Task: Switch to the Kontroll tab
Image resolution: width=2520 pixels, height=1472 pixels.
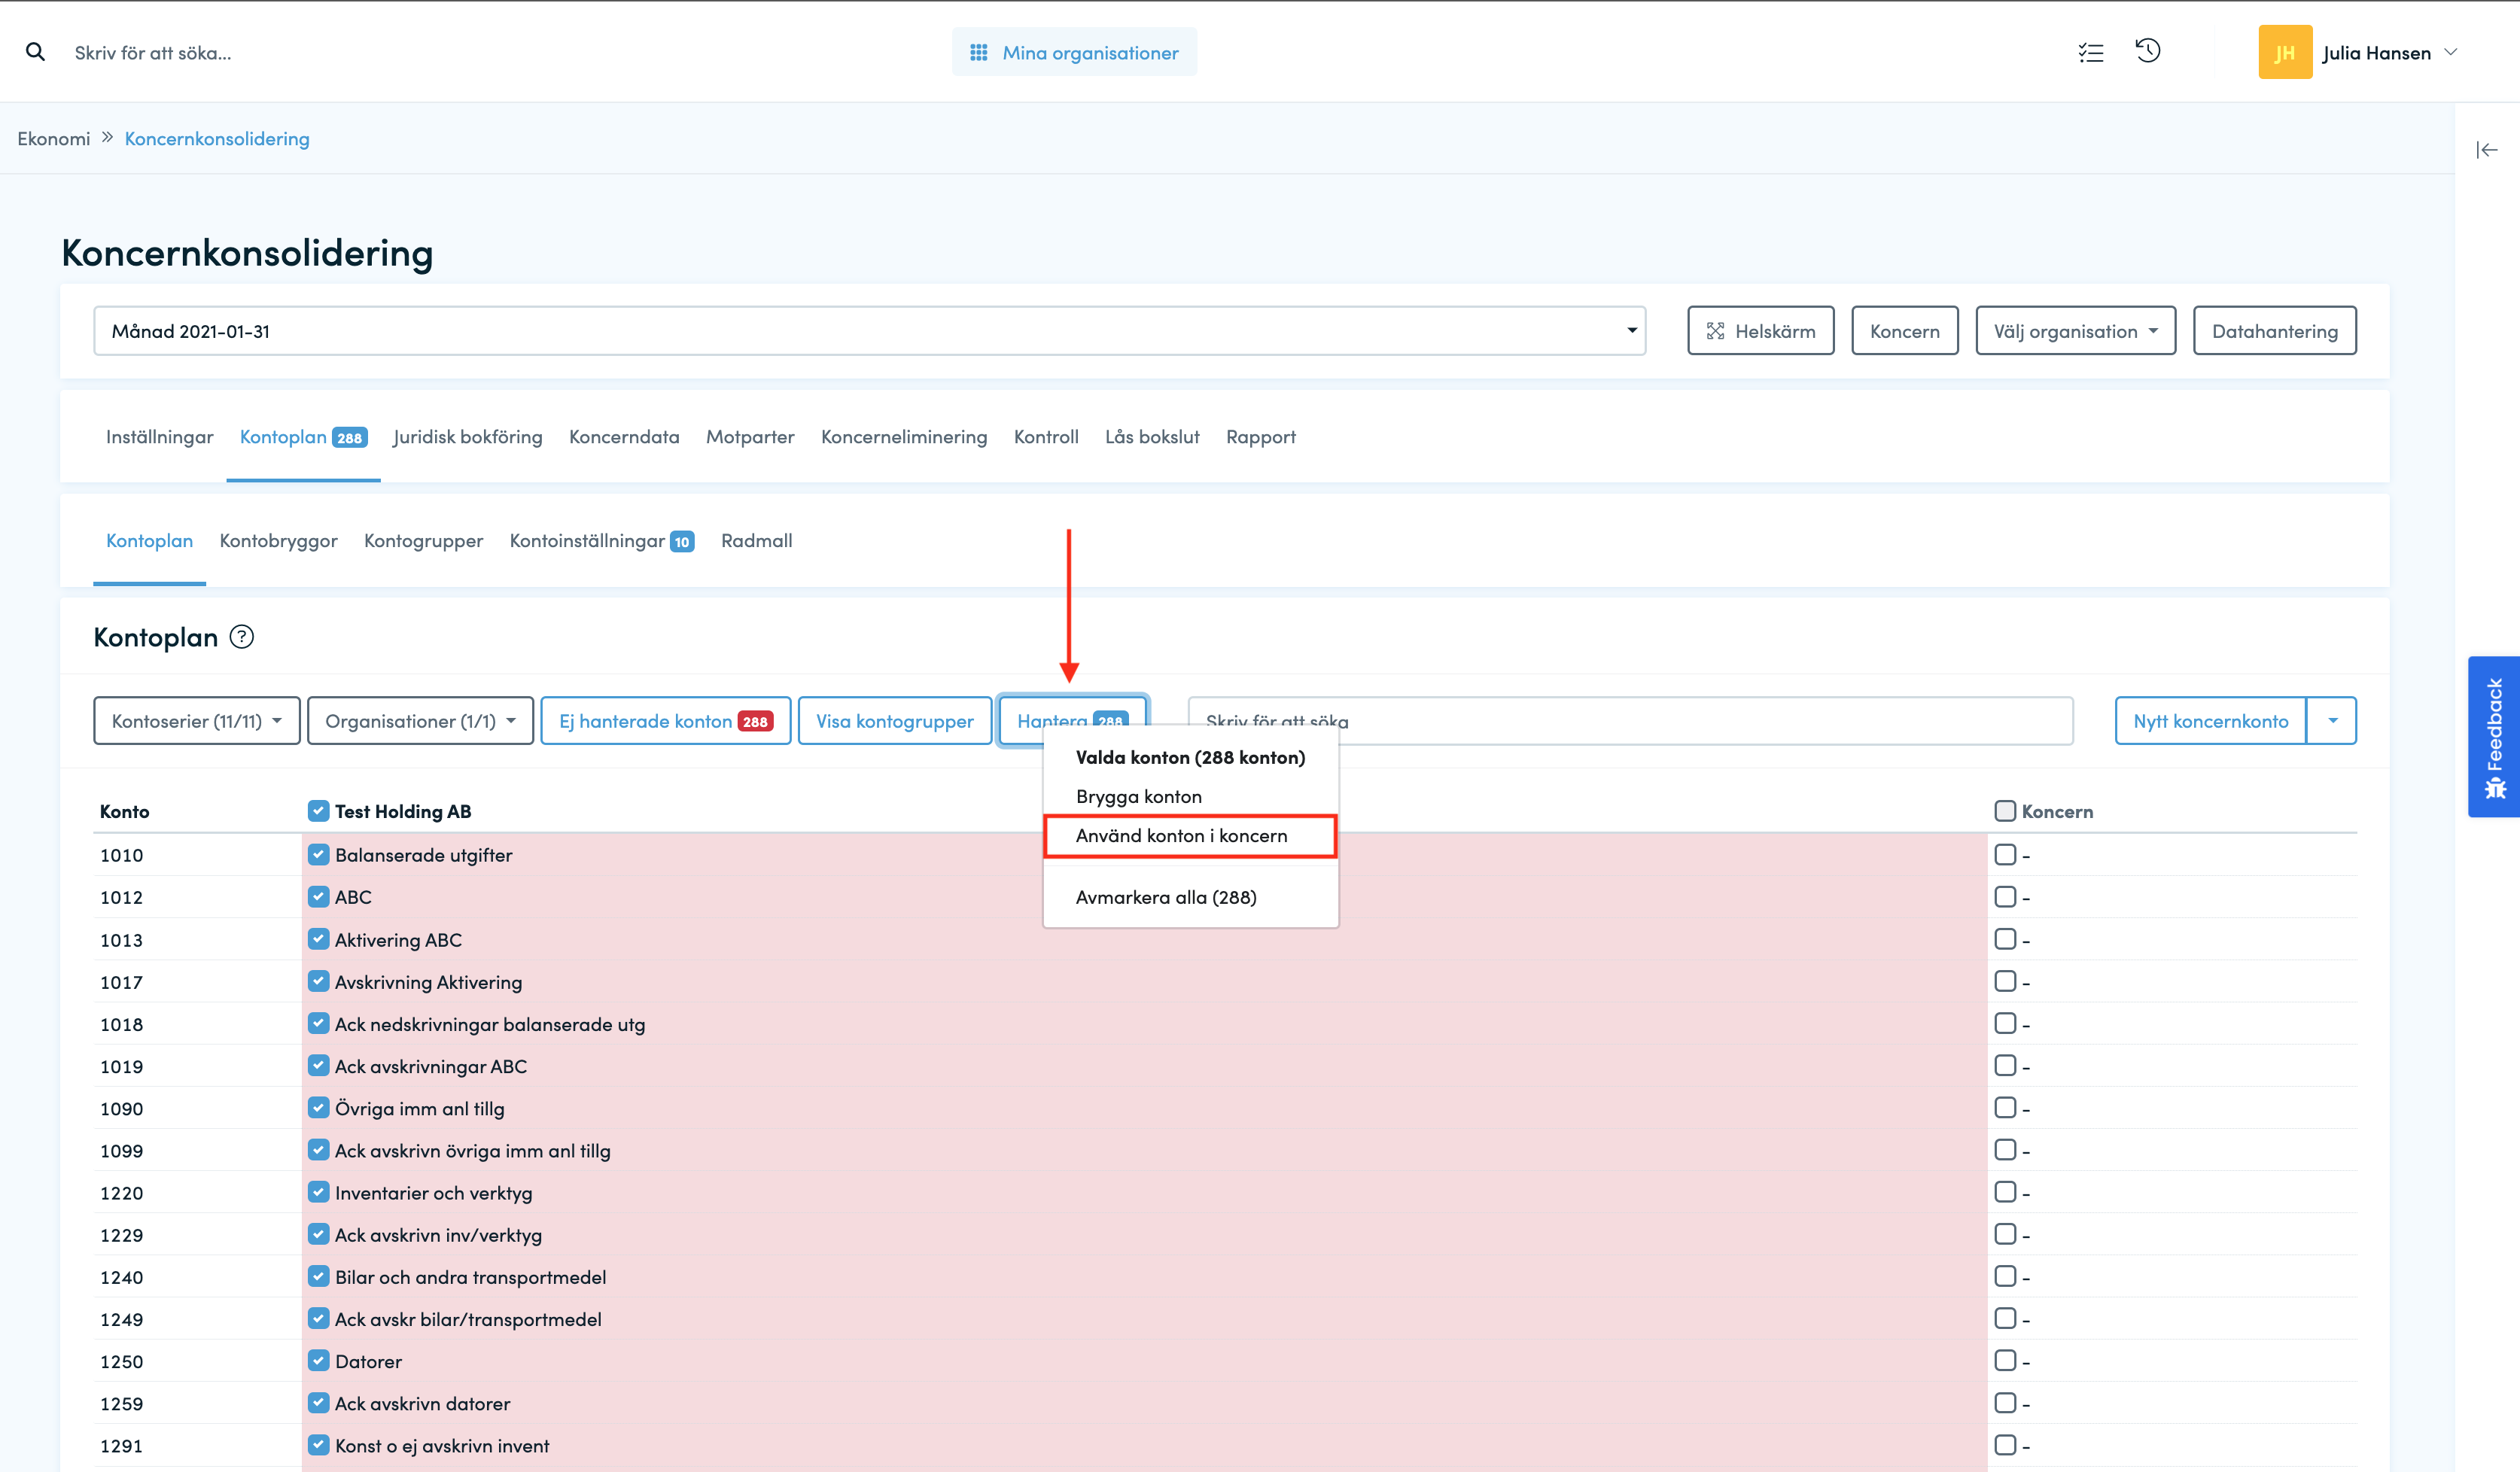Action: (x=1046, y=436)
